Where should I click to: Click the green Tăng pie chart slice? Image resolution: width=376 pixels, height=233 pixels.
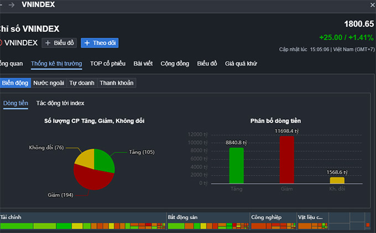[x=103, y=160]
